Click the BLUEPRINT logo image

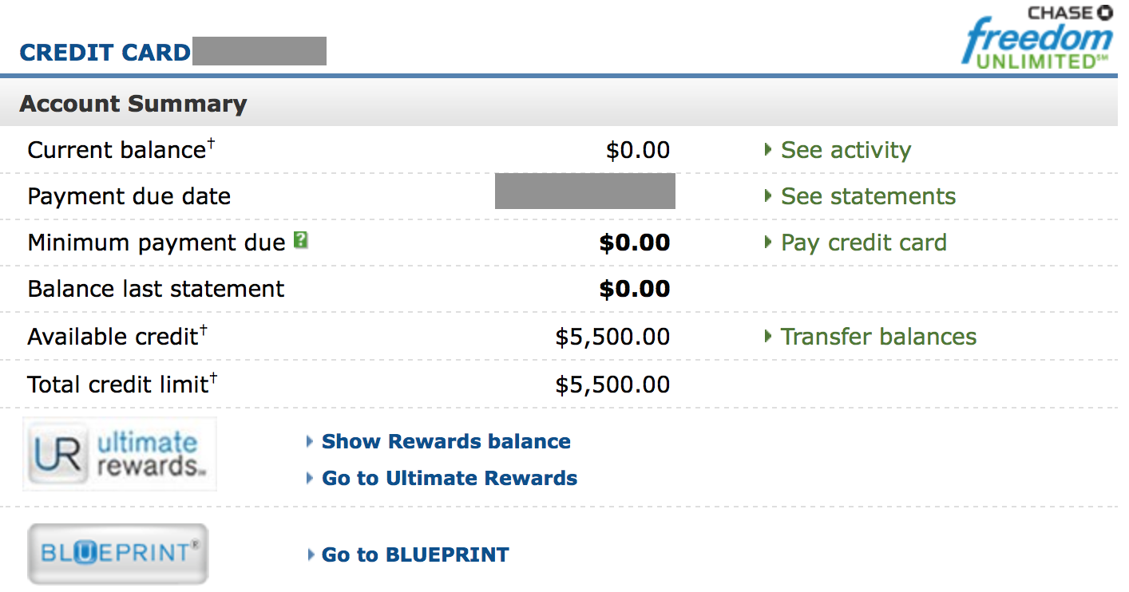pyautogui.click(x=118, y=554)
